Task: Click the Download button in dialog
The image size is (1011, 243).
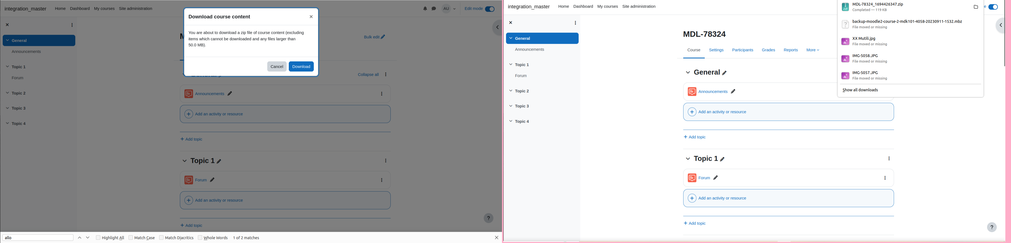Action: (301, 67)
